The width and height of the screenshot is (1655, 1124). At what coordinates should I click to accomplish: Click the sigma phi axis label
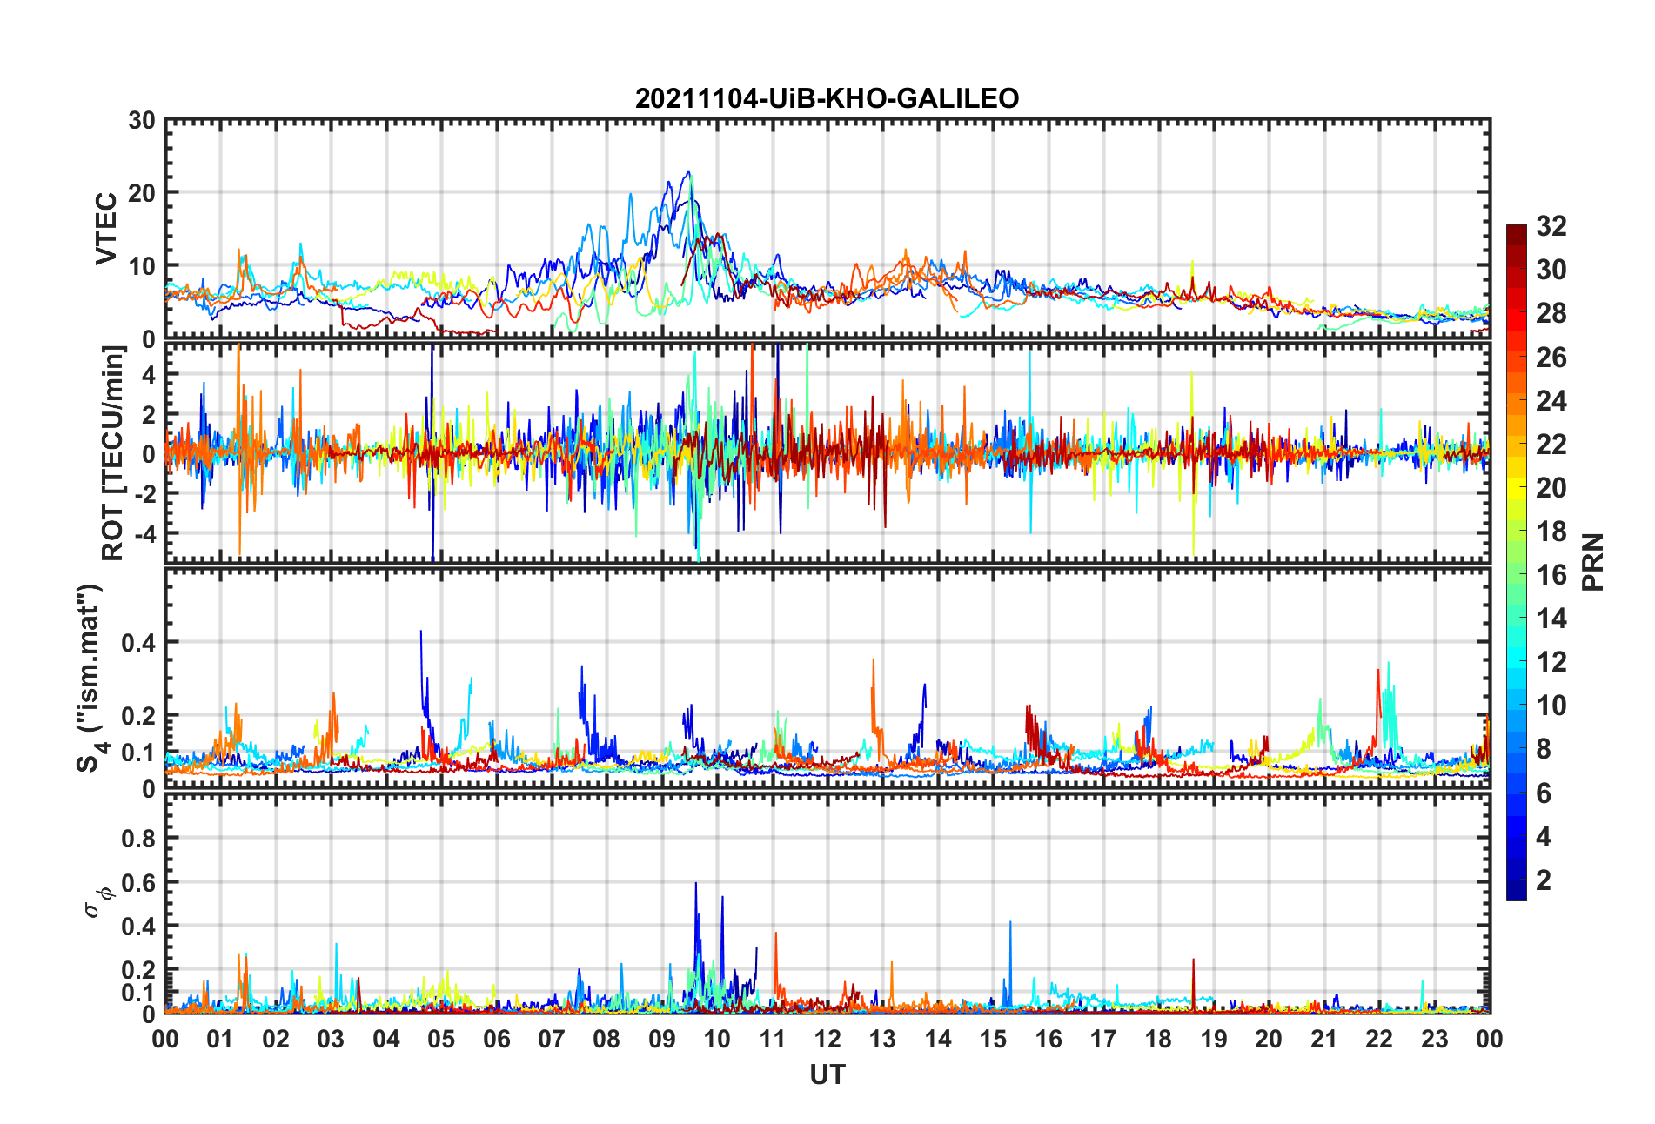(x=97, y=901)
